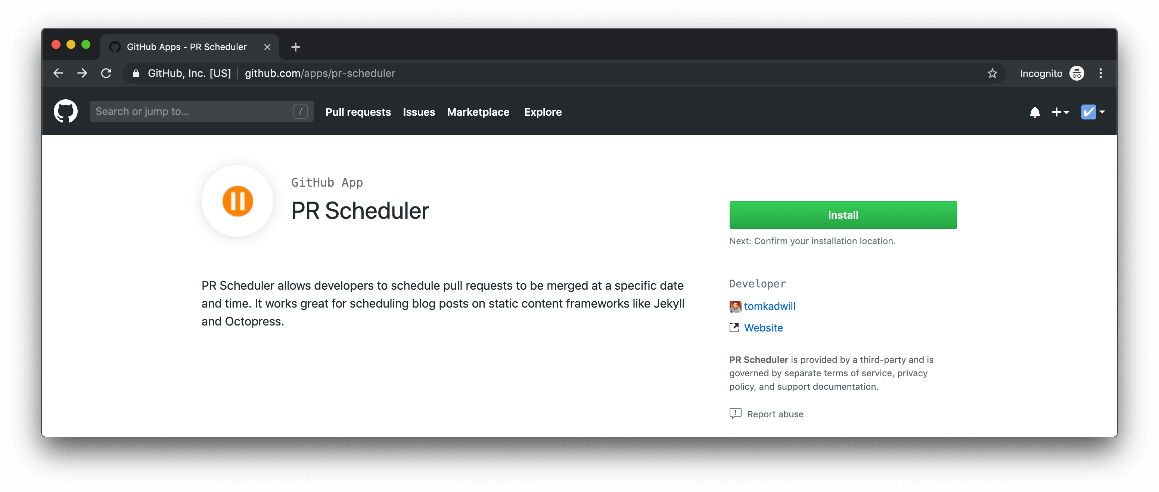1159x492 pixels.
Task: Click the PR Scheduler app logo
Action: tap(237, 201)
